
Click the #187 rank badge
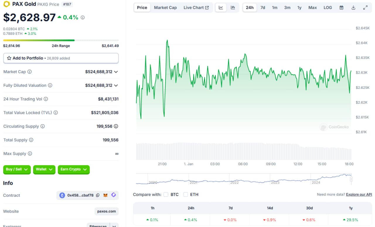coord(68,4)
